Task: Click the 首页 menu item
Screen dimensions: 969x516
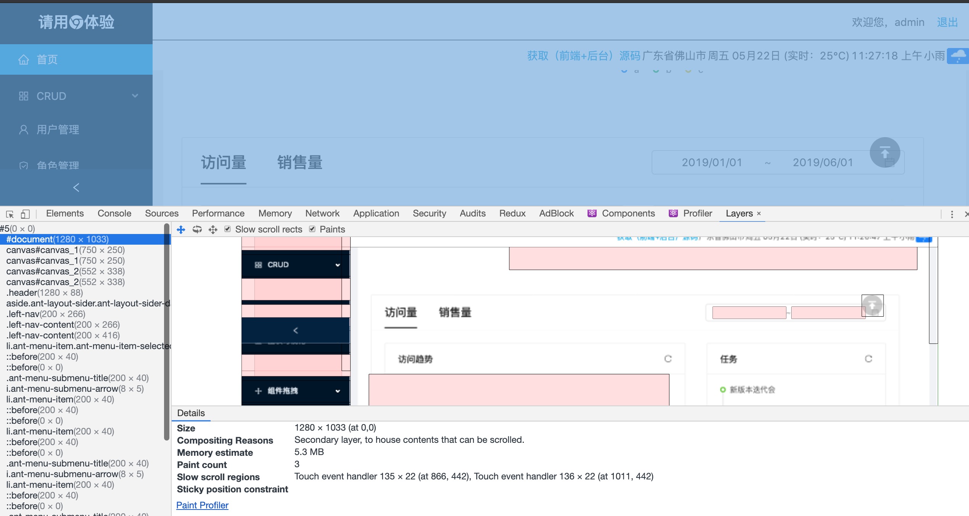Action: click(x=76, y=59)
